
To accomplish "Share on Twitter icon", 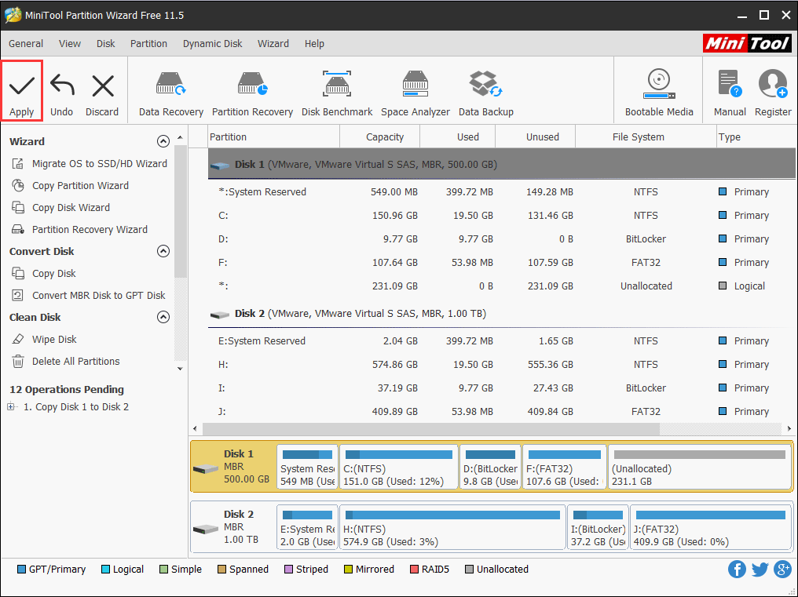I will [x=760, y=570].
